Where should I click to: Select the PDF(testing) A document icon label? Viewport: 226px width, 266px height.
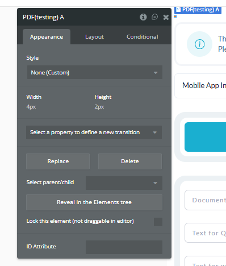pyautogui.click(x=198, y=10)
